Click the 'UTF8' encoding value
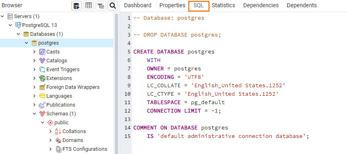This screenshot has height=154, width=347. click(194, 77)
